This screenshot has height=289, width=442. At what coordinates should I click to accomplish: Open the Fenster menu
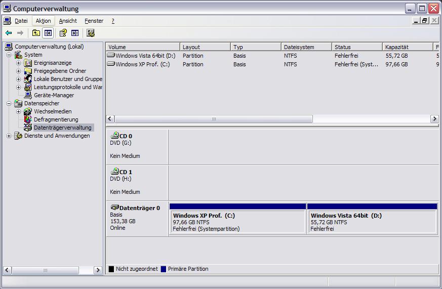[x=94, y=21]
